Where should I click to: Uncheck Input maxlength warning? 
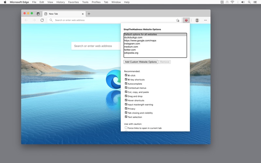pyautogui.click(x=126, y=104)
